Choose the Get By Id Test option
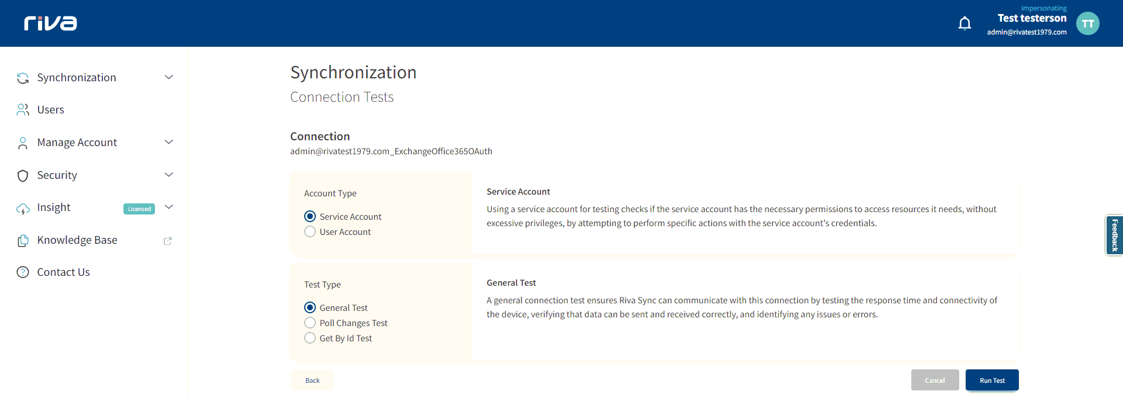This screenshot has height=398, width=1123. 310,338
